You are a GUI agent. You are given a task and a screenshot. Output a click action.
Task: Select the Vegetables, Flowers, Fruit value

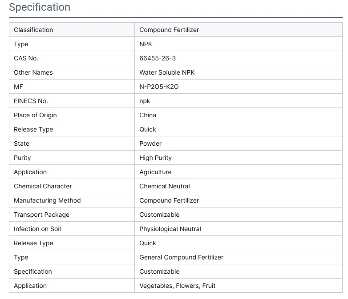click(177, 286)
